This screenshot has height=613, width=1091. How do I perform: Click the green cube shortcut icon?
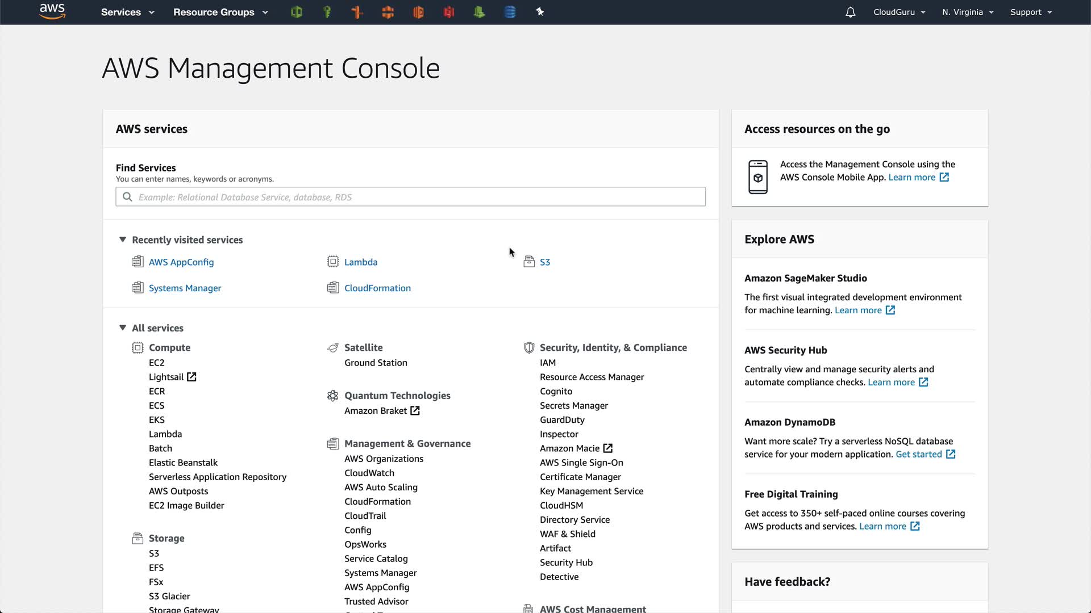click(x=296, y=12)
